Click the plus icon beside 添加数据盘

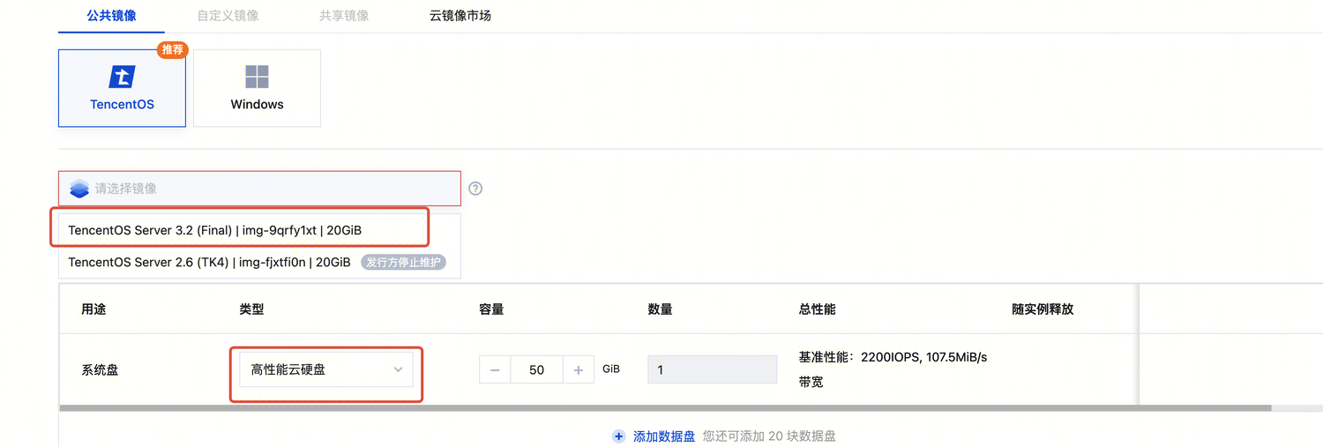pos(619,436)
